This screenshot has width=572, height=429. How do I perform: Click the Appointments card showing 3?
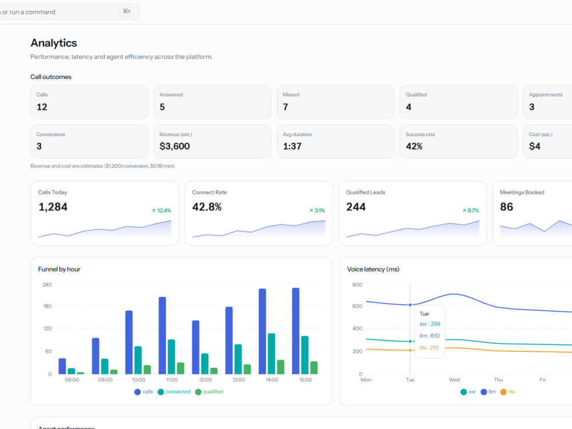coord(547,102)
